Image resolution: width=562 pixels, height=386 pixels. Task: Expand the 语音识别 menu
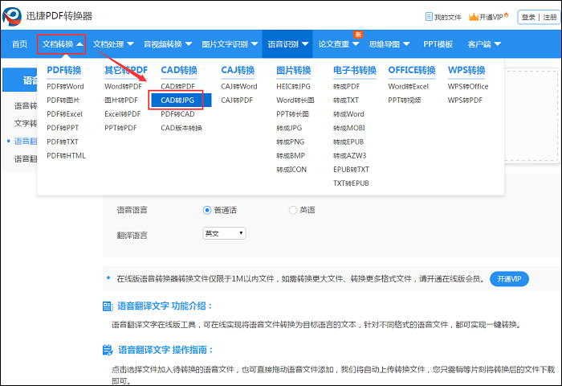pyautogui.click(x=287, y=44)
